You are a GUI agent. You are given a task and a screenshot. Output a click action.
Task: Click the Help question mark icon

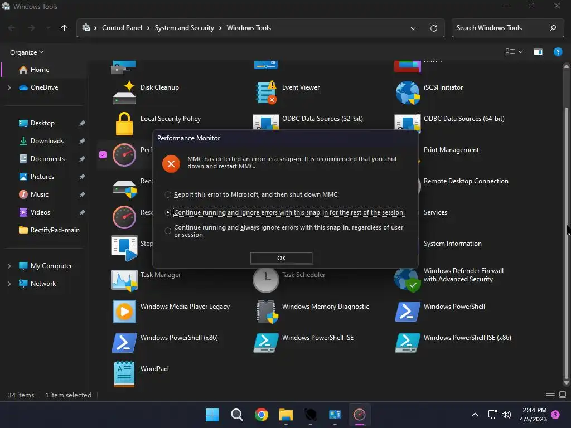click(558, 52)
